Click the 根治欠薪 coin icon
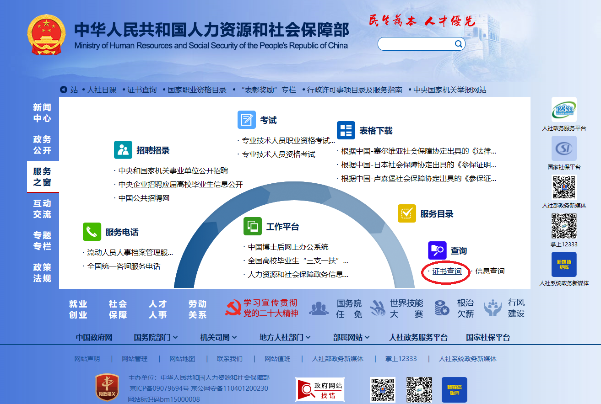This screenshot has width=601, height=404. tap(442, 309)
